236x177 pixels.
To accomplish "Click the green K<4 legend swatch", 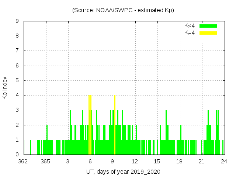I will 208,26.
